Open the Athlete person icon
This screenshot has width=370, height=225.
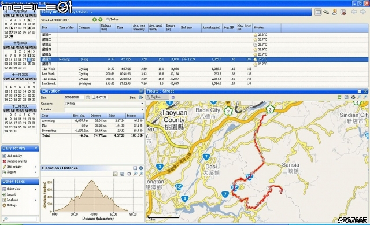click(x=334, y=12)
